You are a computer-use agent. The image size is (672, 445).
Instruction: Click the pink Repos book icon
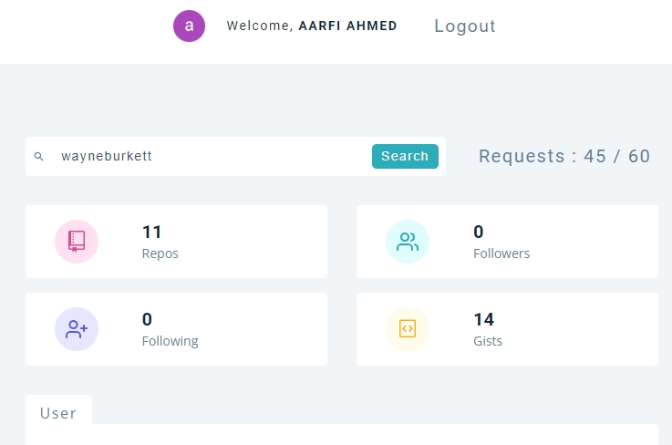[x=77, y=242]
